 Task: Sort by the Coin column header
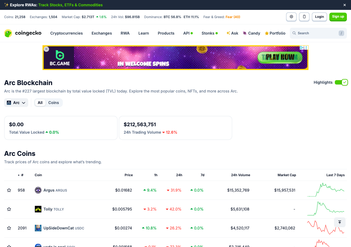click(x=38, y=175)
